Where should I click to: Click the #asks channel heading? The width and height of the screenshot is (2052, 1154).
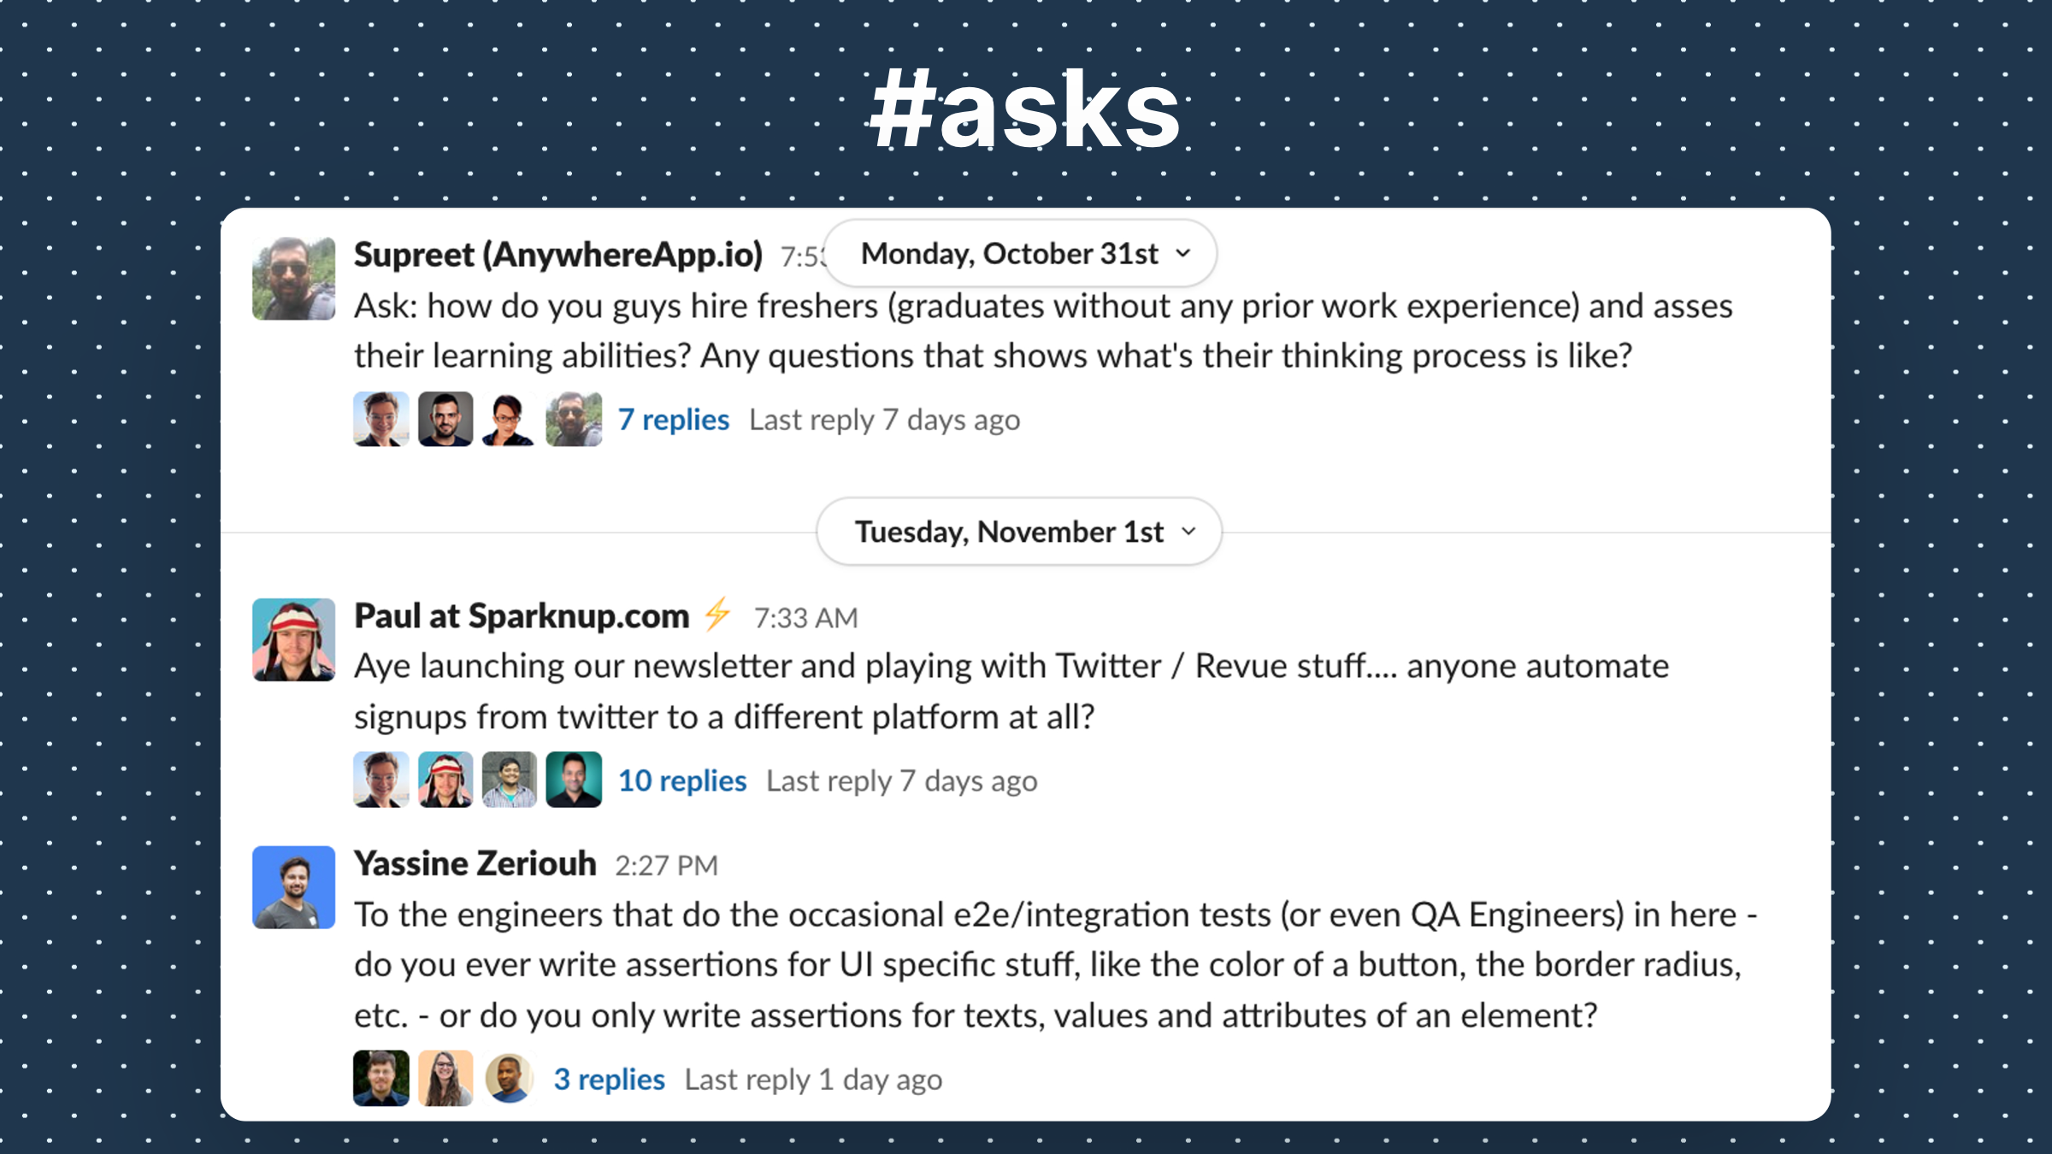(x=1025, y=111)
